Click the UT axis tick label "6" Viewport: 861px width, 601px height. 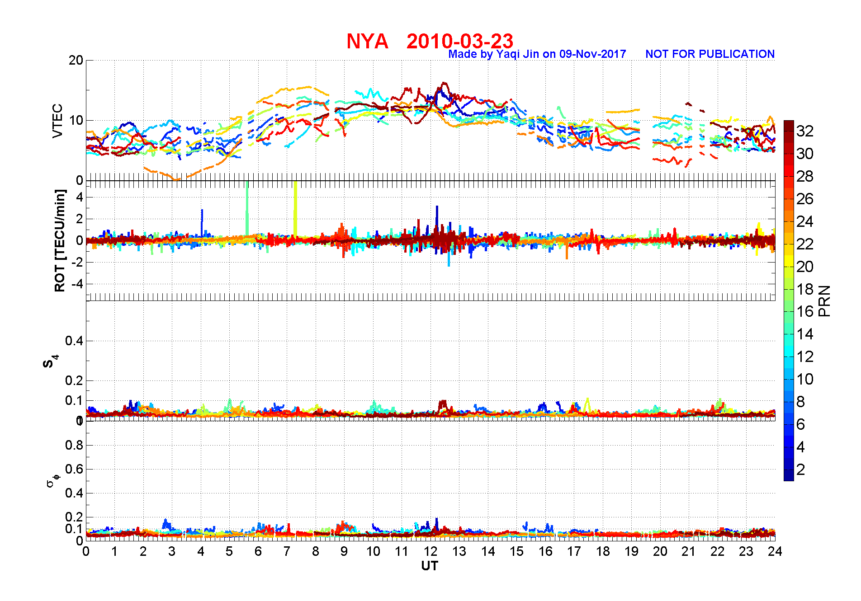pyautogui.click(x=258, y=551)
